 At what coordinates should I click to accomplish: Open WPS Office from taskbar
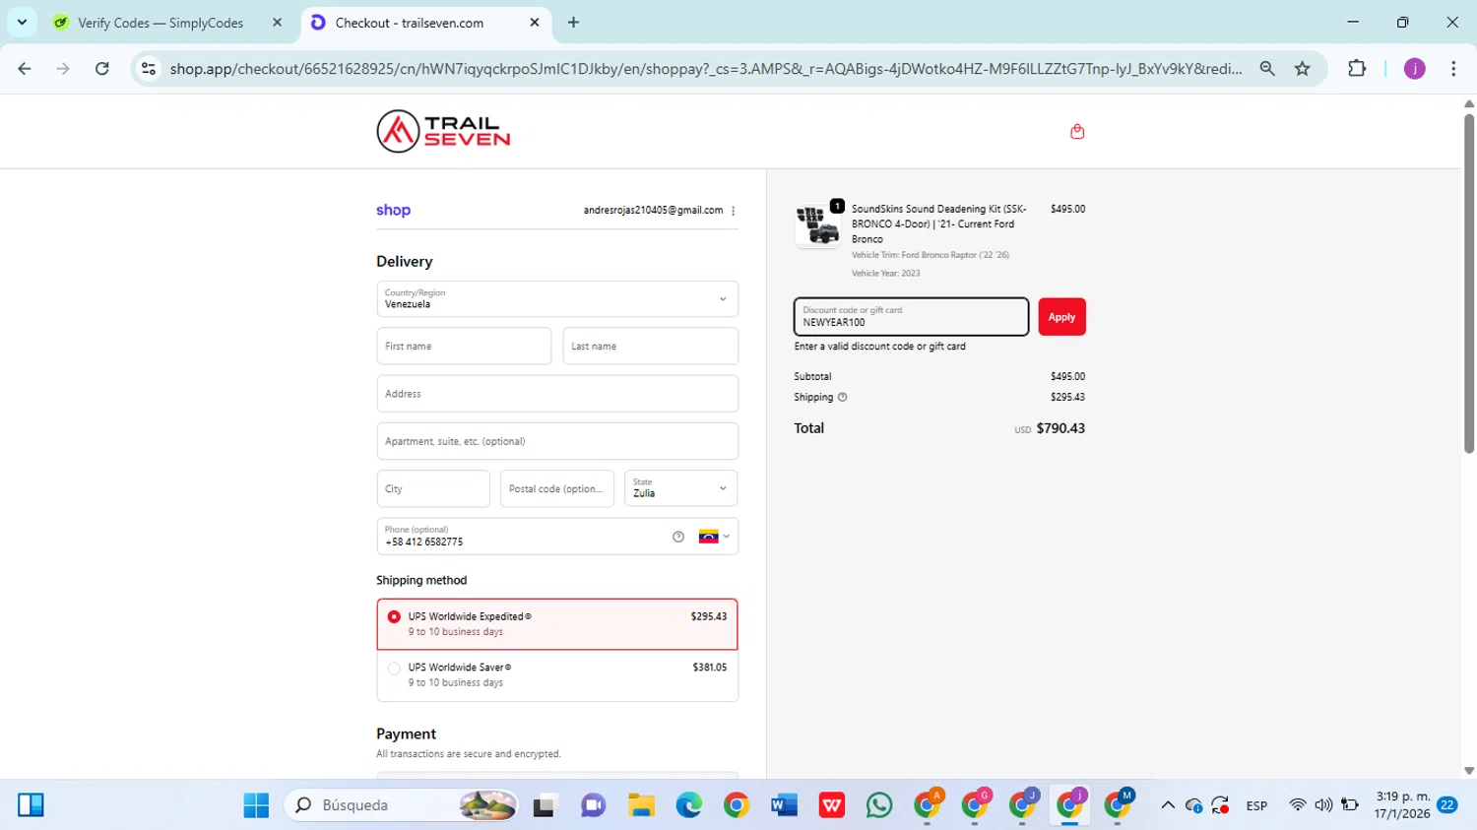click(x=832, y=805)
